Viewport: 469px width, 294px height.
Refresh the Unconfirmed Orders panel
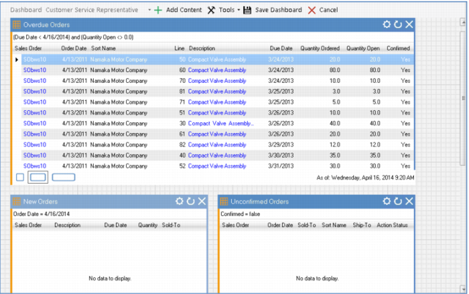[x=398, y=201]
